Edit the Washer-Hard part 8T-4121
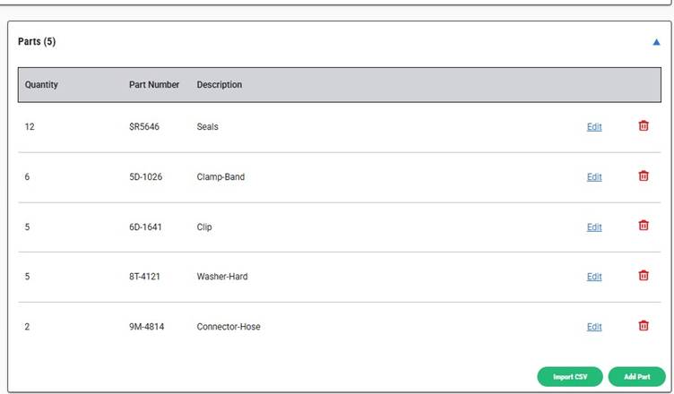This screenshot has height=394, width=674. click(x=594, y=277)
